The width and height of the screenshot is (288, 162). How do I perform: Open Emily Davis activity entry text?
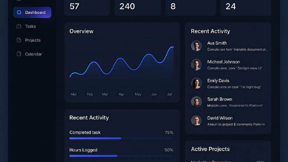234,87
